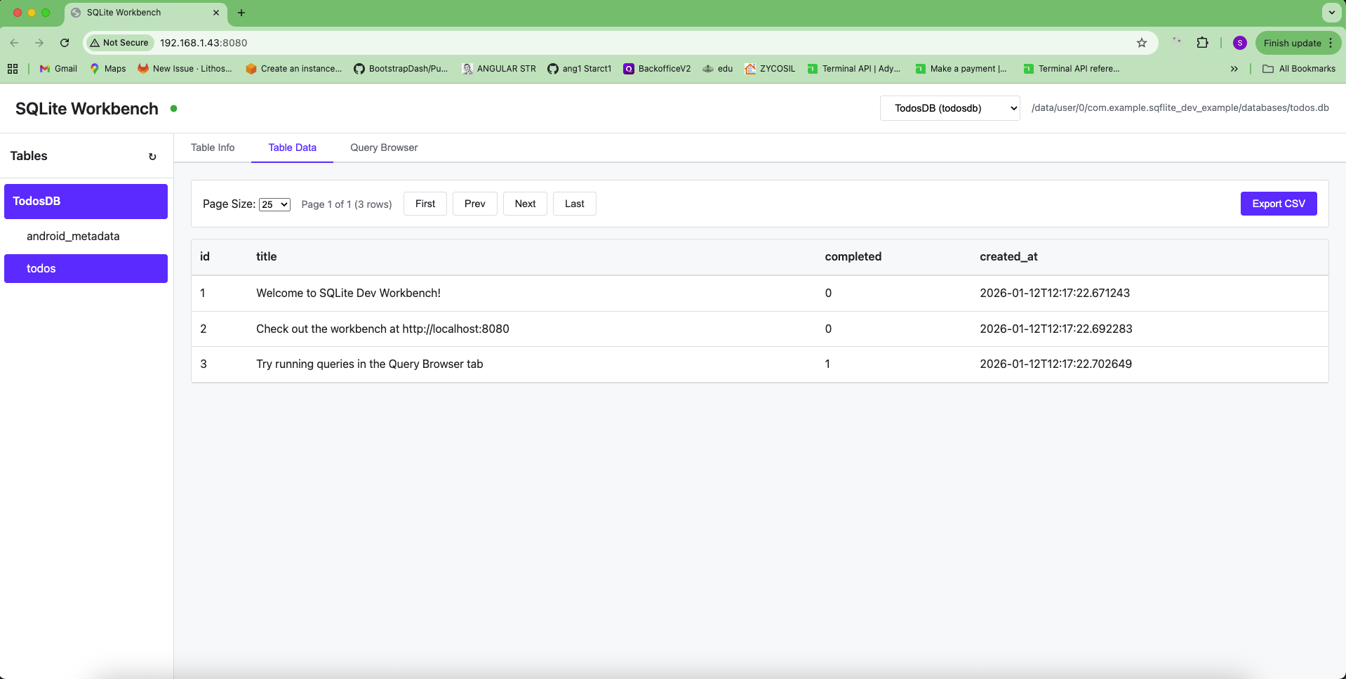Viewport: 1346px width, 679px height.
Task: Click the reload page icon
Action: coord(65,43)
